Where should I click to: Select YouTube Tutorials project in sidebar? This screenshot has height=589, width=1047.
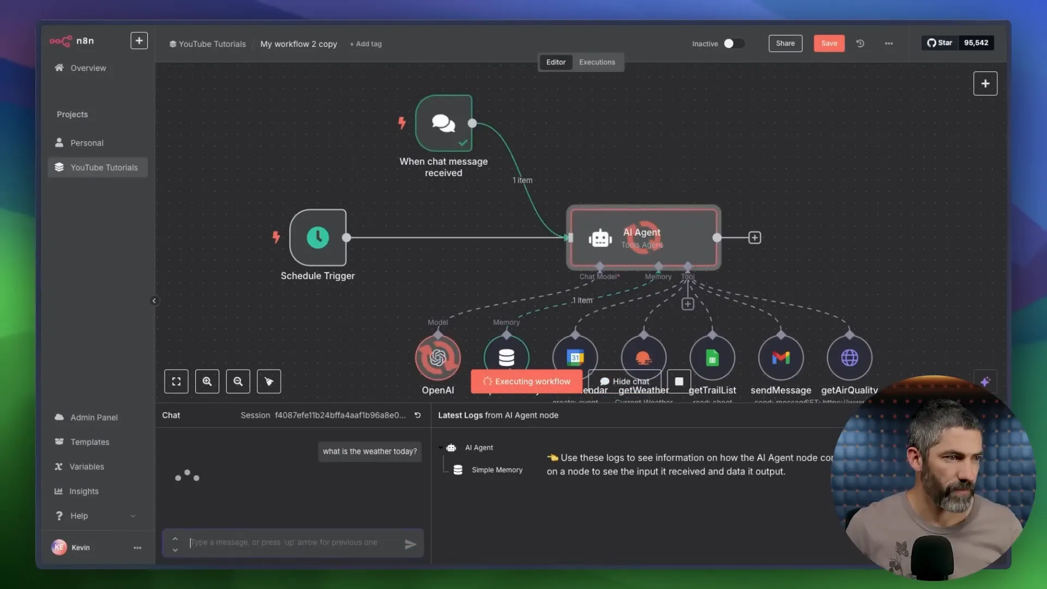(x=97, y=167)
